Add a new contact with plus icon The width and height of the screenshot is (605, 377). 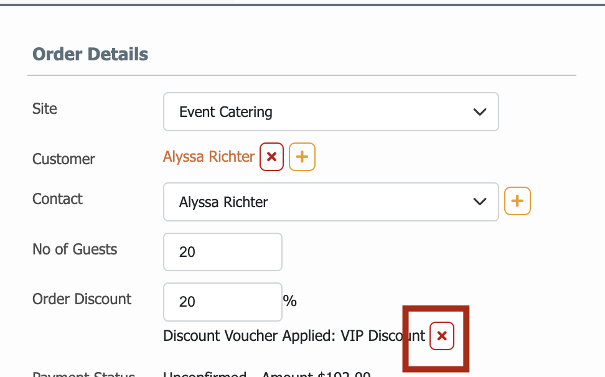[517, 201]
